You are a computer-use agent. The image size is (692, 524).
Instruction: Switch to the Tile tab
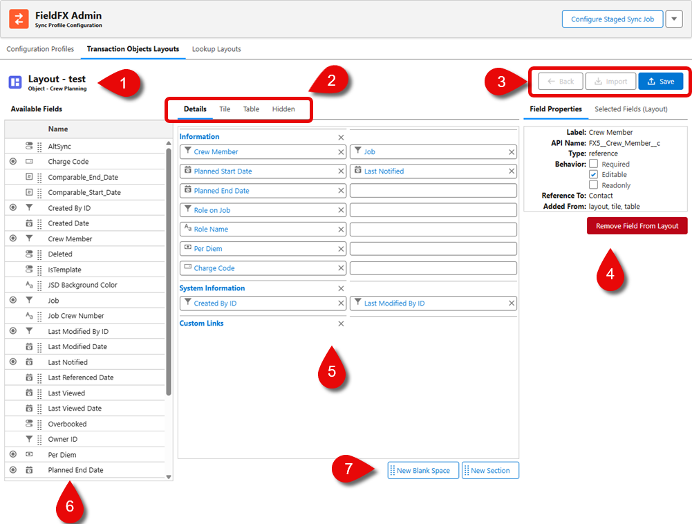pyautogui.click(x=225, y=109)
